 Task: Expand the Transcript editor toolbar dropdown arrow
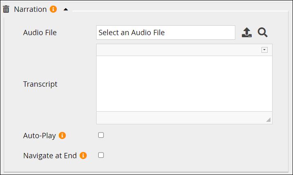click(264, 50)
